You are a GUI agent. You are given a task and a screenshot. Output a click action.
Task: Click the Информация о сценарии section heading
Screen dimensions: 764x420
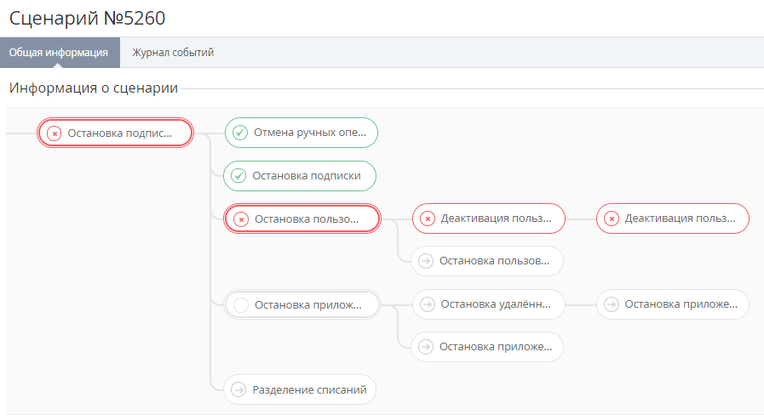tap(94, 88)
